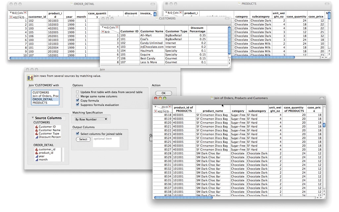Click the optional item output columns box

click(106, 142)
